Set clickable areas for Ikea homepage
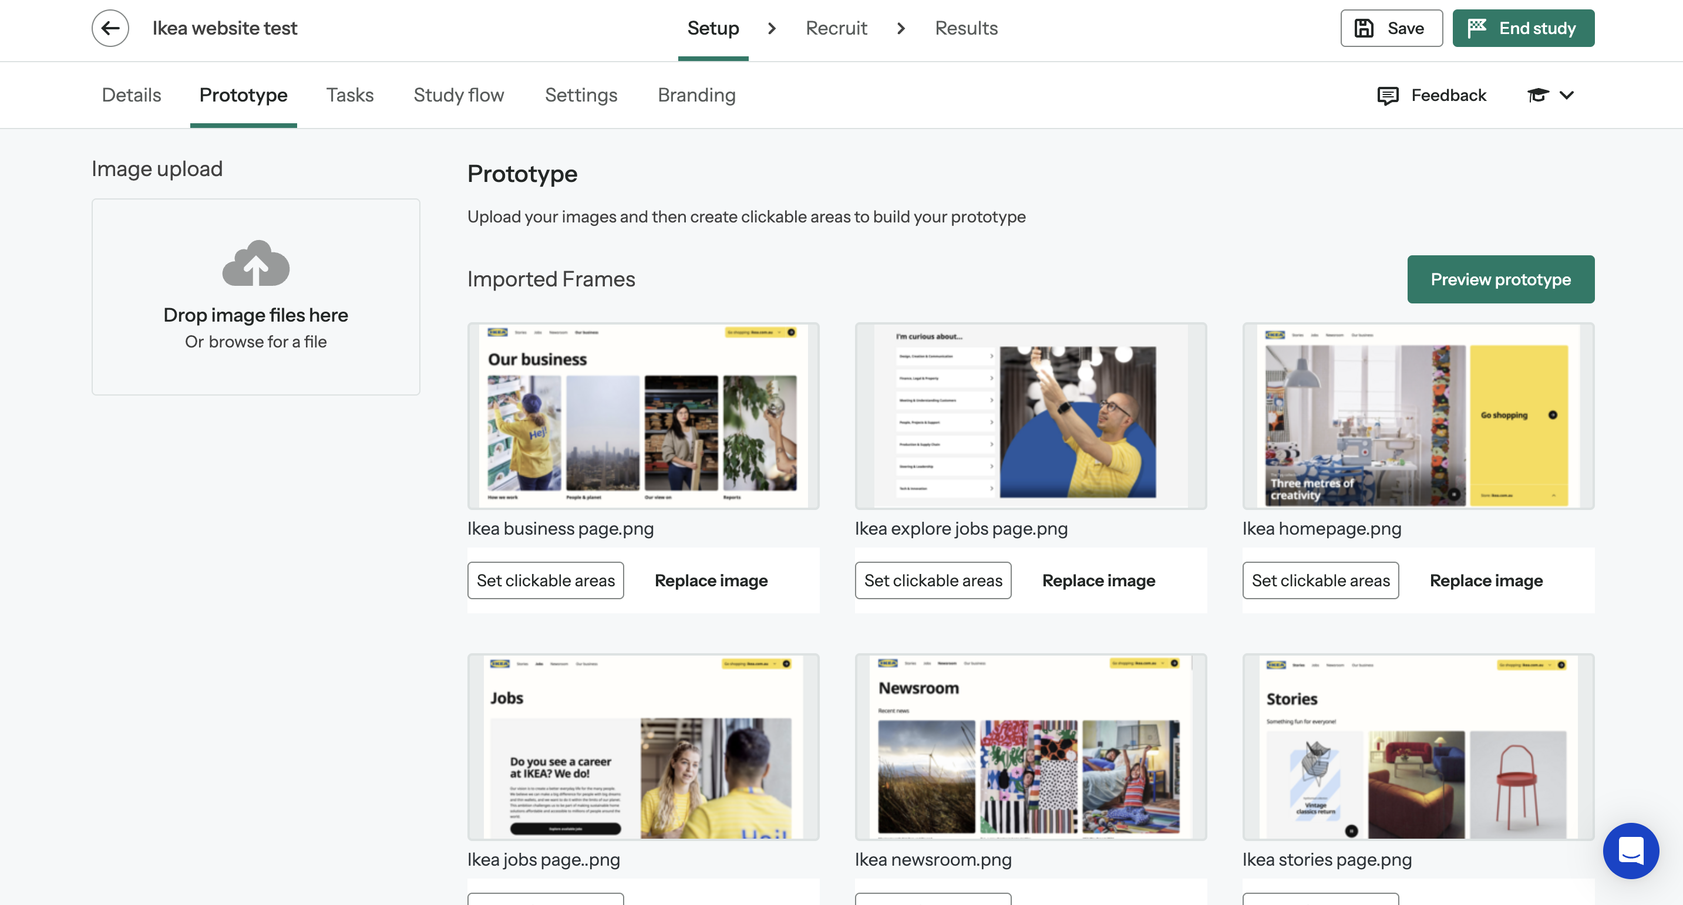The width and height of the screenshot is (1683, 905). 1321,580
